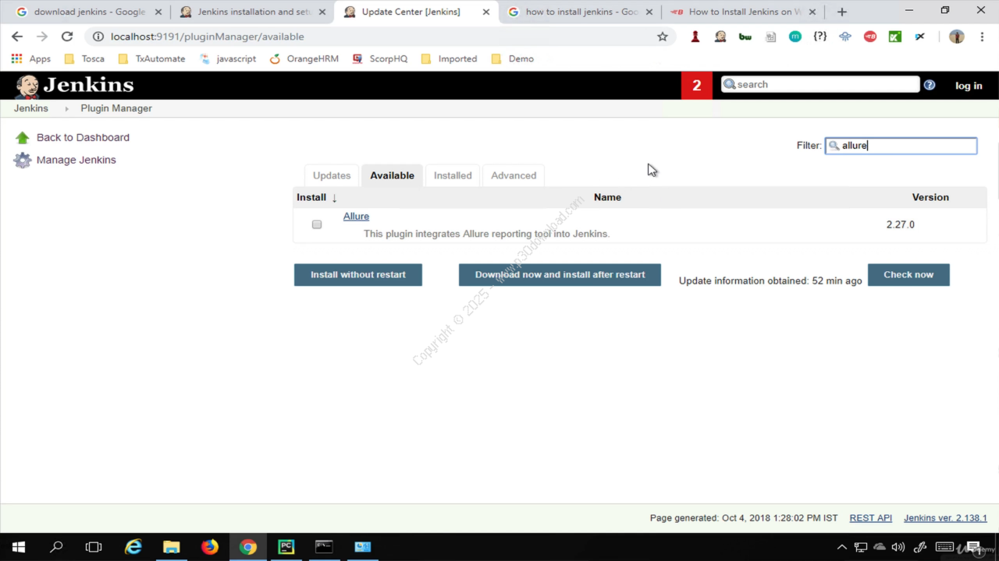Open the Chrome three-dot menu

(x=982, y=37)
